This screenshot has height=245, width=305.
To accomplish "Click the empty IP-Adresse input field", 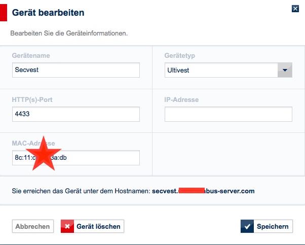I will click(x=228, y=114).
